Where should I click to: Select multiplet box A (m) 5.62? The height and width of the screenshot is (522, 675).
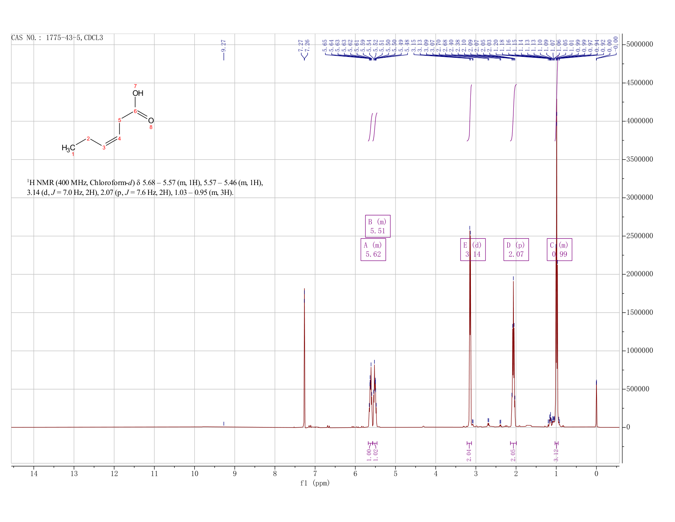(x=373, y=249)
